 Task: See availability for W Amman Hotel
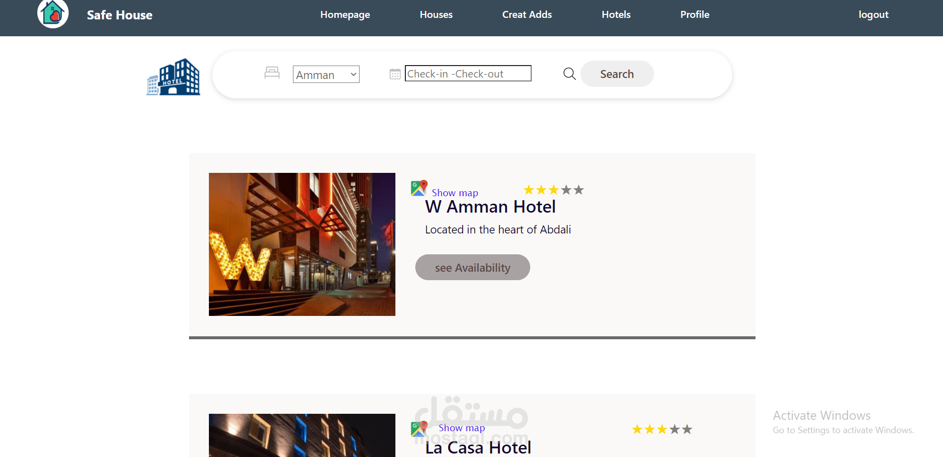pyautogui.click(x=472, y=267)
